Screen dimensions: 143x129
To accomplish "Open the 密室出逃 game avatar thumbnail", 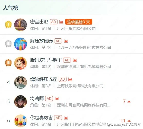I will coord(21,25).
